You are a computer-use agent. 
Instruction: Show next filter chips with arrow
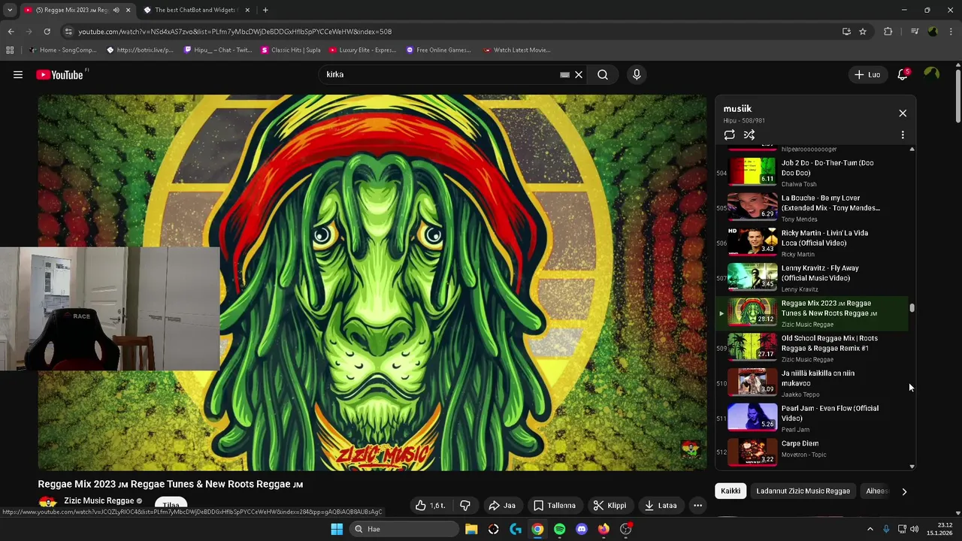click(x=904, y=491)
